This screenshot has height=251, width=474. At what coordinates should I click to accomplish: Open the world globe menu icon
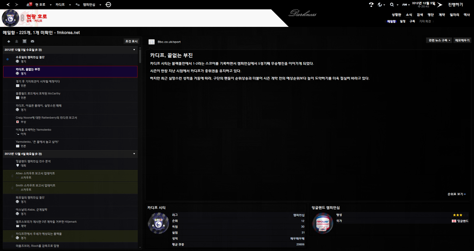click(x=380, y=5)
